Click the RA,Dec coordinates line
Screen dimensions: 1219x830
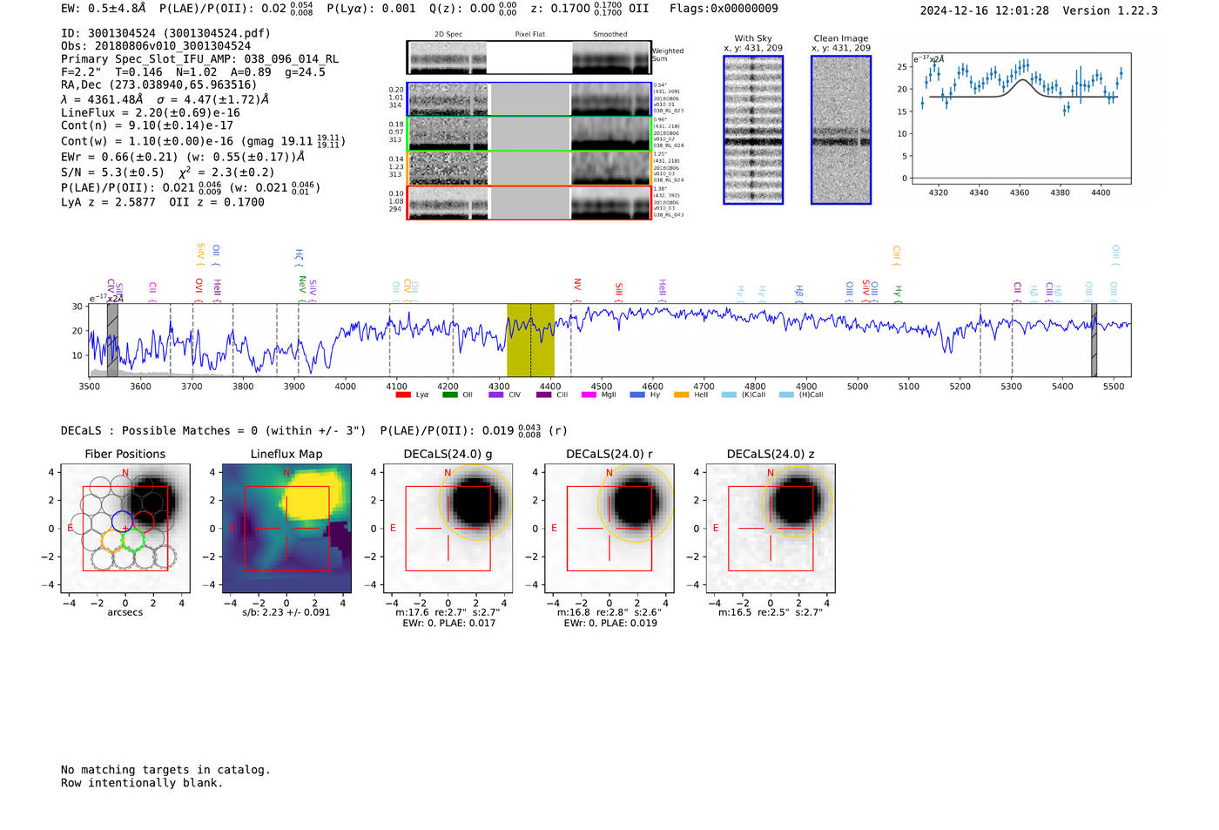click(159, 84)
